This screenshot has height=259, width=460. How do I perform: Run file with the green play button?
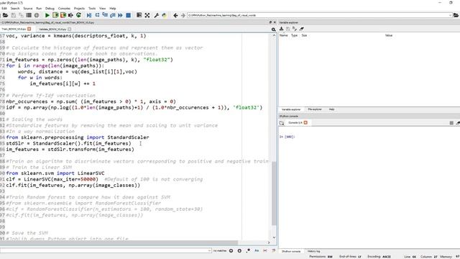47,15
